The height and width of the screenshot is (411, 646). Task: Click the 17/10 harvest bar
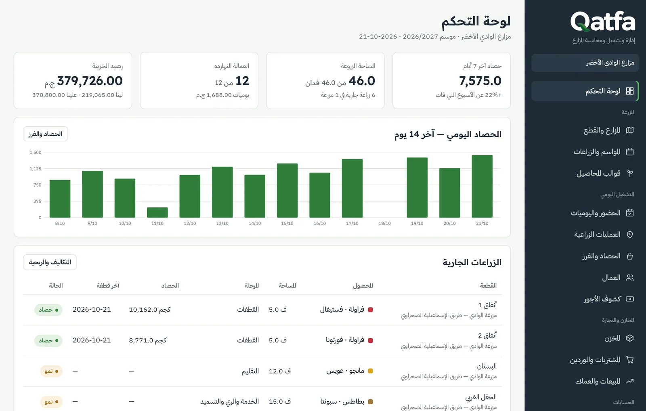click(352, 188)
